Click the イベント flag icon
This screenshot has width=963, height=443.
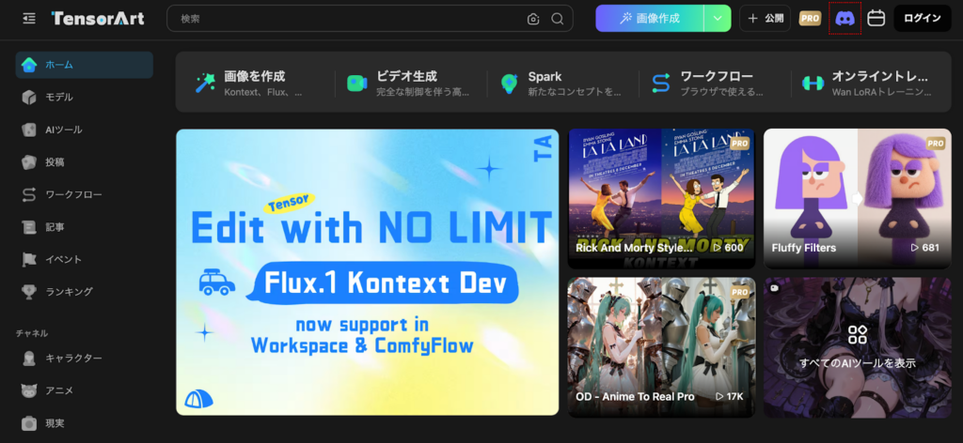coord(29,259)
